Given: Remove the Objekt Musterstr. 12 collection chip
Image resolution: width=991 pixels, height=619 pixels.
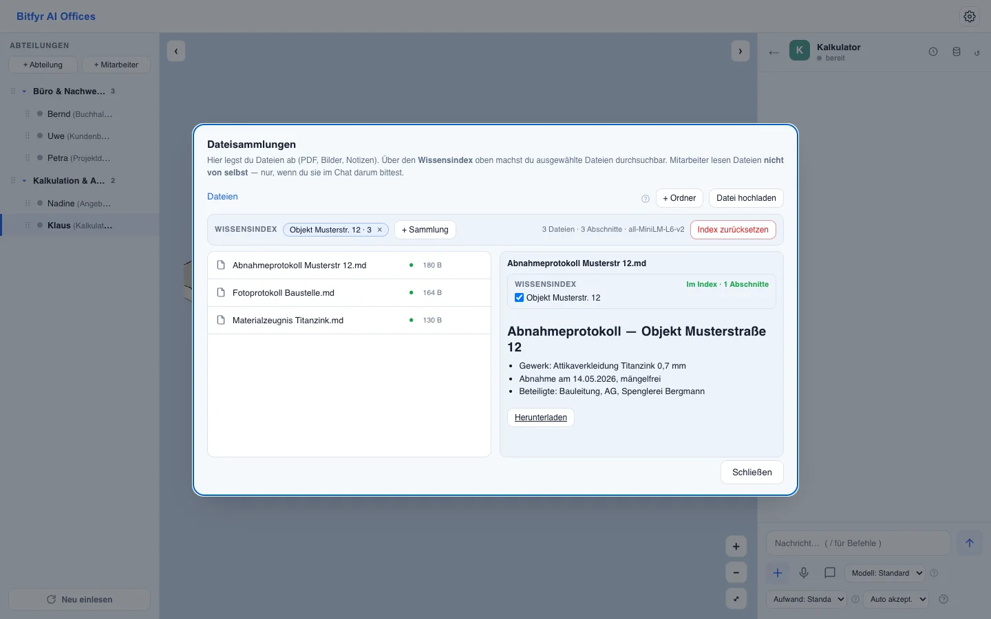Looking at the screenshot, I should pyautogui.click(x=380, y=230).
